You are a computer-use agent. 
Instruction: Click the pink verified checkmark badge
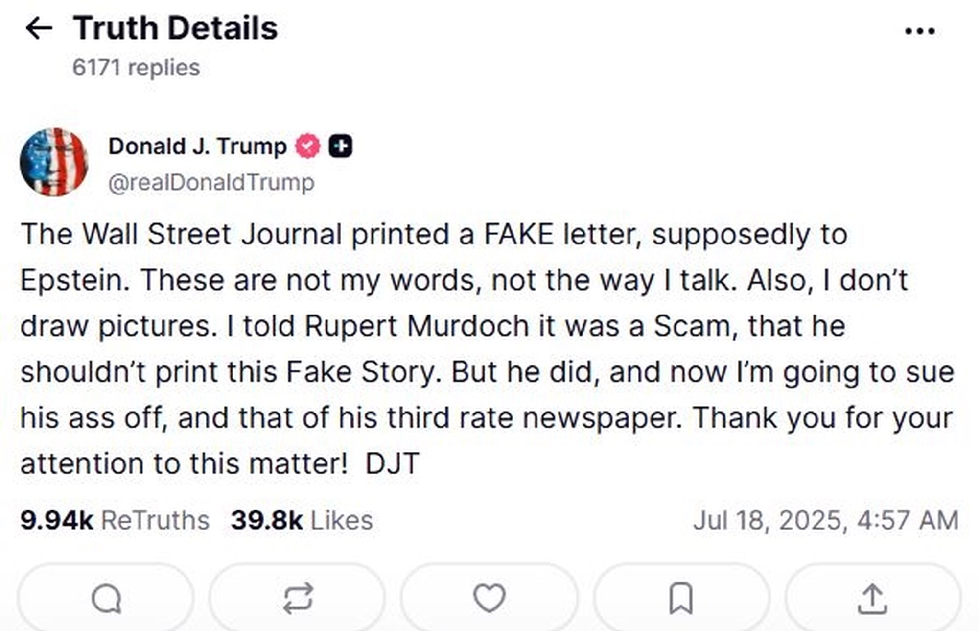[307, 146]
